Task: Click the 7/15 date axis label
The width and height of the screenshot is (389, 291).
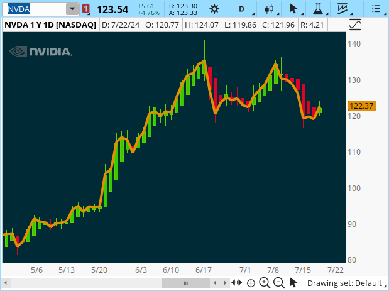Action: [x=303, y=270]
